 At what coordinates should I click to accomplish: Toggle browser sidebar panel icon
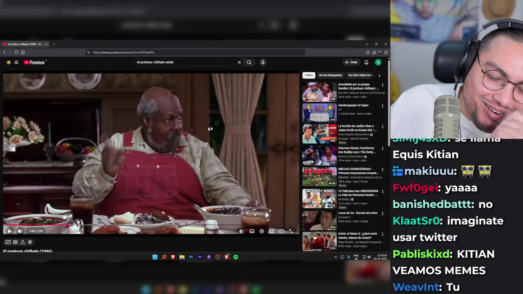click(22, 52)
